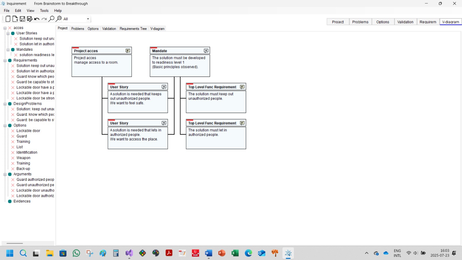
Task: Select the List option in tree
Action: [x=20, y=147]
